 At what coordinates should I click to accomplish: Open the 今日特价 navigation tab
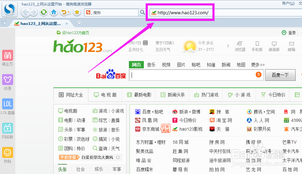pos(273,95)
